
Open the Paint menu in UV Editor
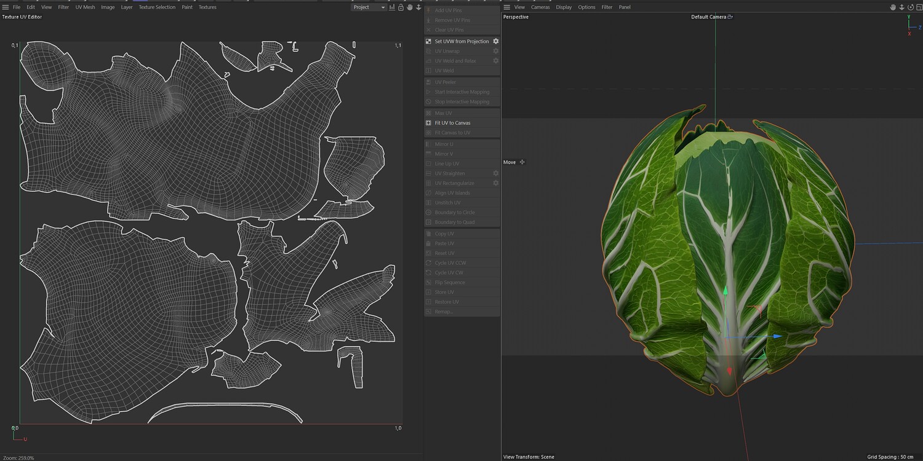[x=187, y=7]
